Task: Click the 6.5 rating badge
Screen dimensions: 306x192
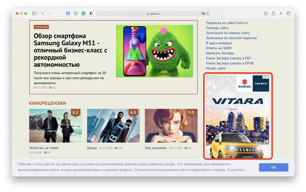Action: 133,113
